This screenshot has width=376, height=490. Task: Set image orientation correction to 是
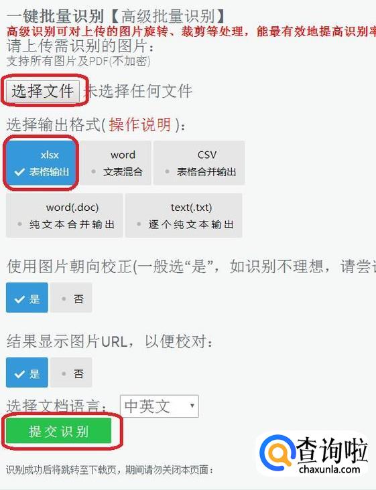(27, 297)
